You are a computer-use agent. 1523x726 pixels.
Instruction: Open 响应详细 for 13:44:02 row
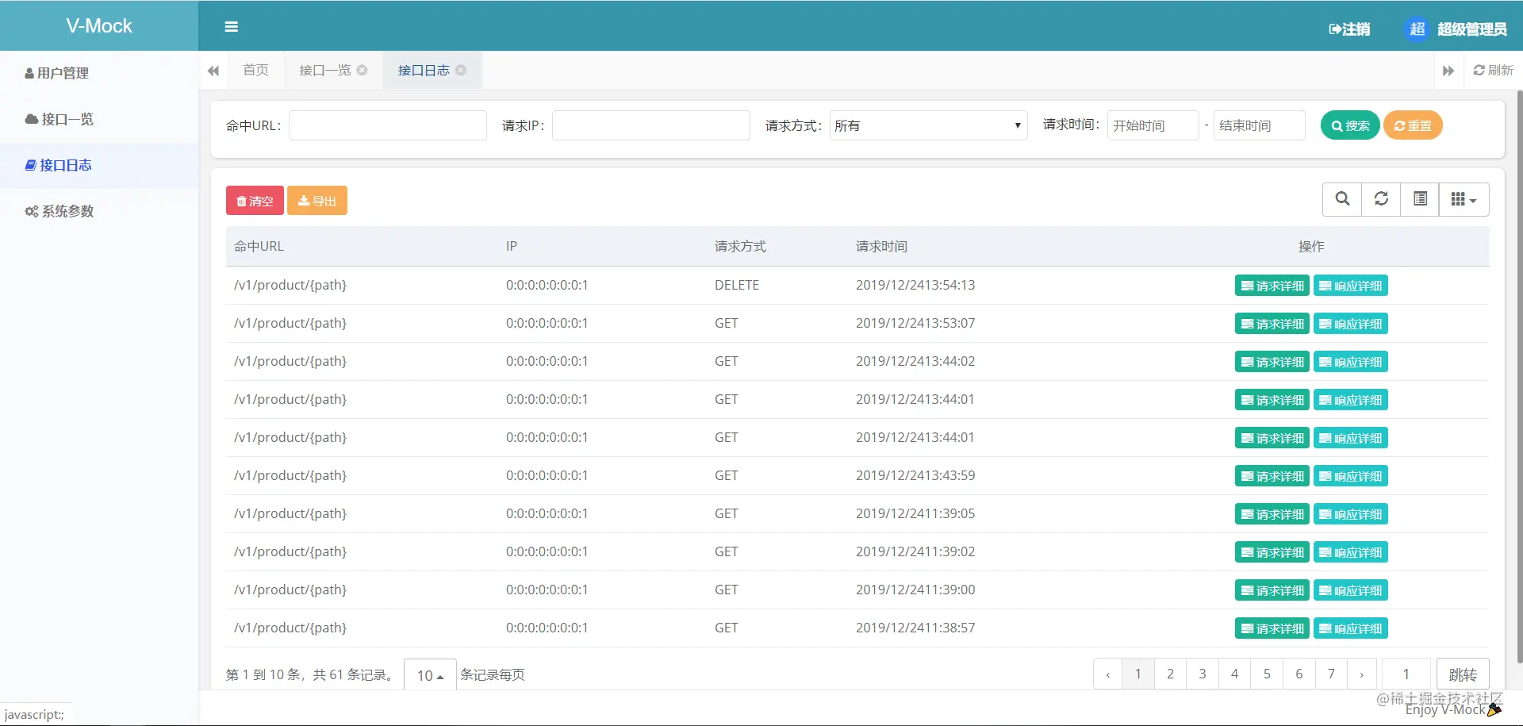pyautogui.click(x=1351, y=362)
